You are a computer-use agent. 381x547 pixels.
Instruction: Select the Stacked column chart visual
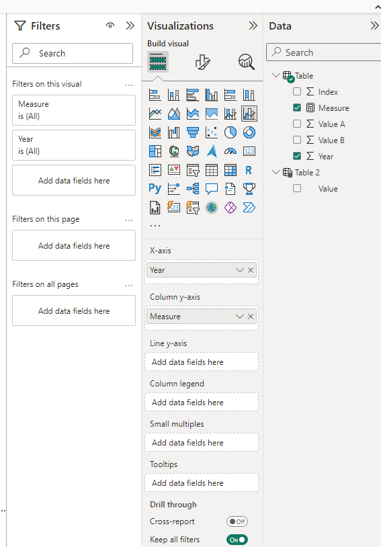(174, 95)
